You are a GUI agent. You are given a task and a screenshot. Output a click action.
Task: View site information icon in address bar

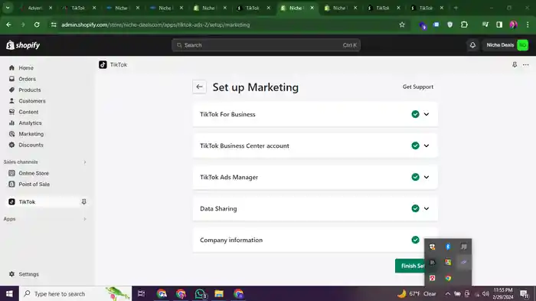(x=54, y=25)
